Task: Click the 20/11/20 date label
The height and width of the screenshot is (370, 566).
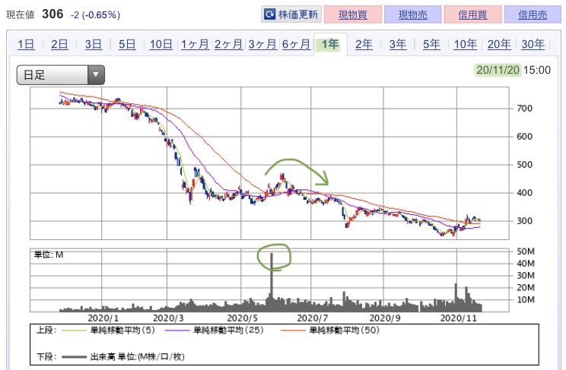Action: click(x=498, y=70)
